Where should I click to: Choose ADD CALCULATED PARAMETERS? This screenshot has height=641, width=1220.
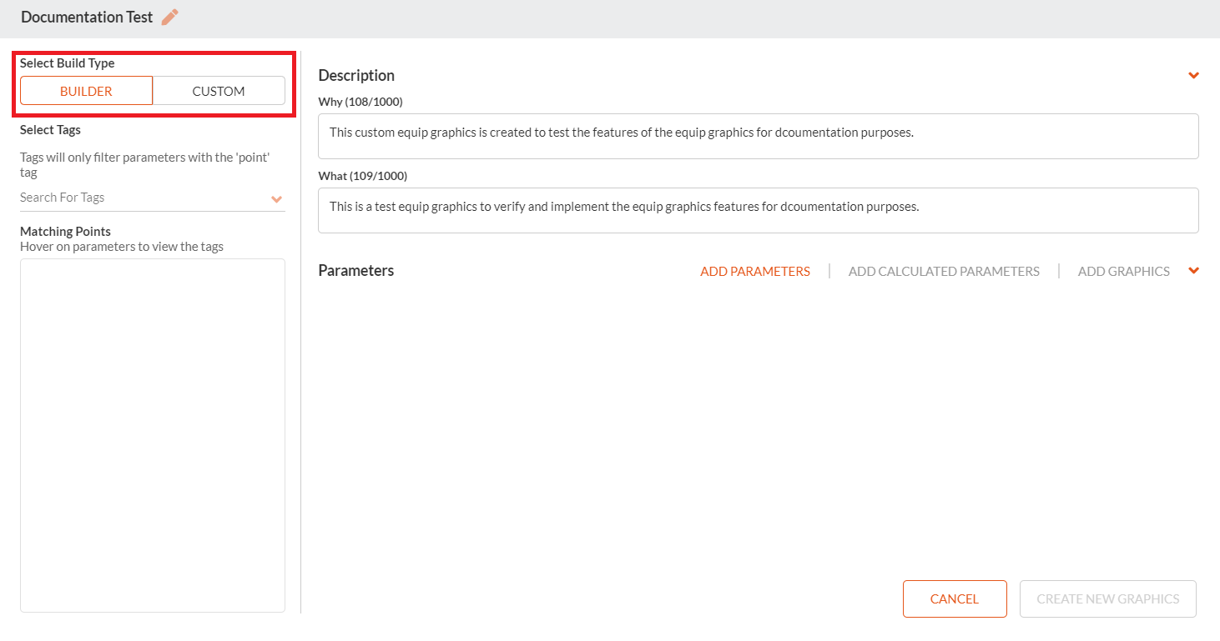[944, 271]
